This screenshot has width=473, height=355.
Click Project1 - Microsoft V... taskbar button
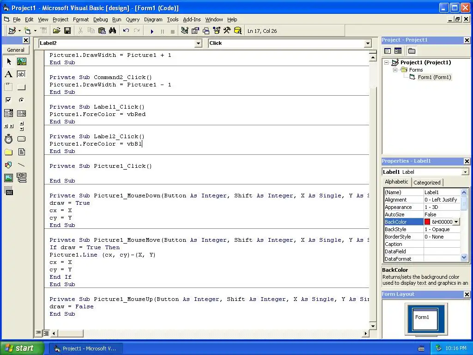85,349
